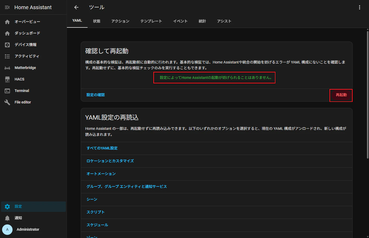Select アクティビティ in the sidebar
Viewport: 369px width, 238px height.
tap(33, 56)
